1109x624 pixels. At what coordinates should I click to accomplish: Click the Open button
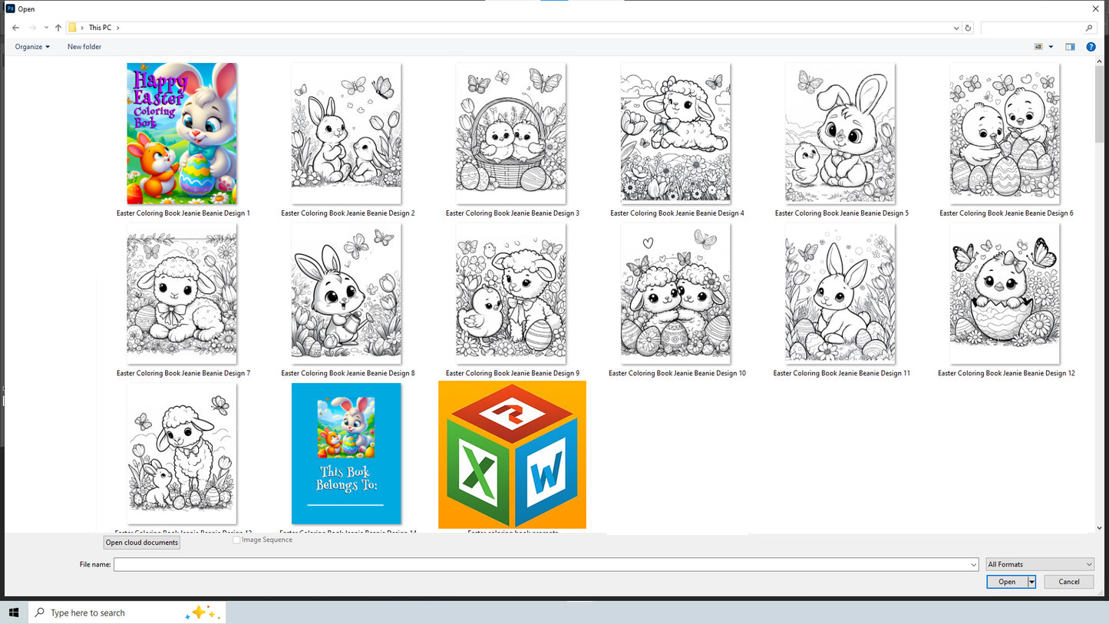(1007, 582)
